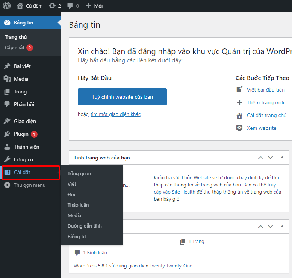Open Tổng quan settings submenu item
Screen dimensions: 292x278
[79, 173]
